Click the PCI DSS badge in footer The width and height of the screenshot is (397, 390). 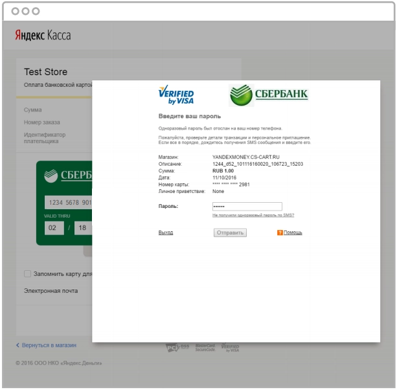[177, 347]
